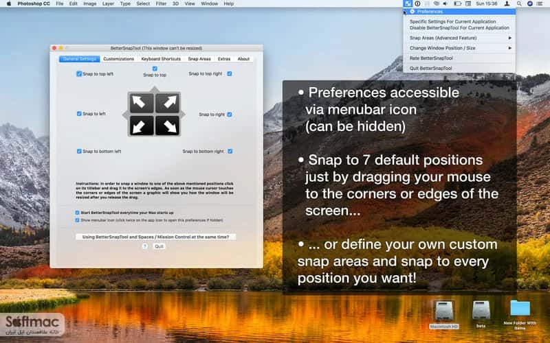Click the top-left snap arrow icon
The height and width of the screenshot is (343, 550).
coord(142,103)
